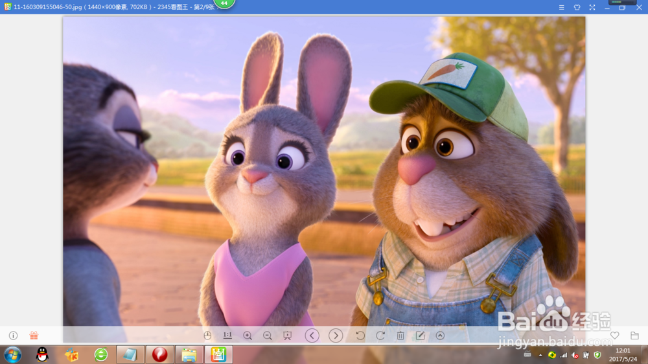Open the containing folder icon
This screenshot has width=648, height=364.
(x=635, y=336)
